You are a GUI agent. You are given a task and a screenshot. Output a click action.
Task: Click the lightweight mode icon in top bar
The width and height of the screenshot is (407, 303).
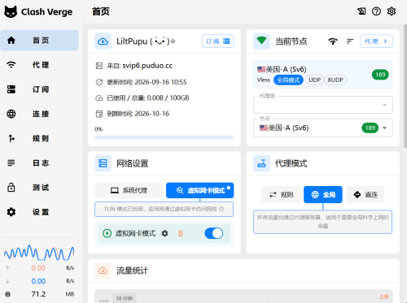[x=361, y=11]
